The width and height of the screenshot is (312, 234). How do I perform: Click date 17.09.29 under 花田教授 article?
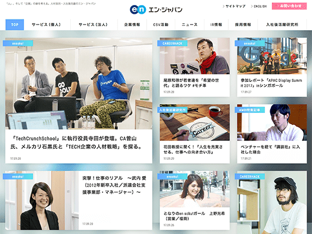[169, 159]
